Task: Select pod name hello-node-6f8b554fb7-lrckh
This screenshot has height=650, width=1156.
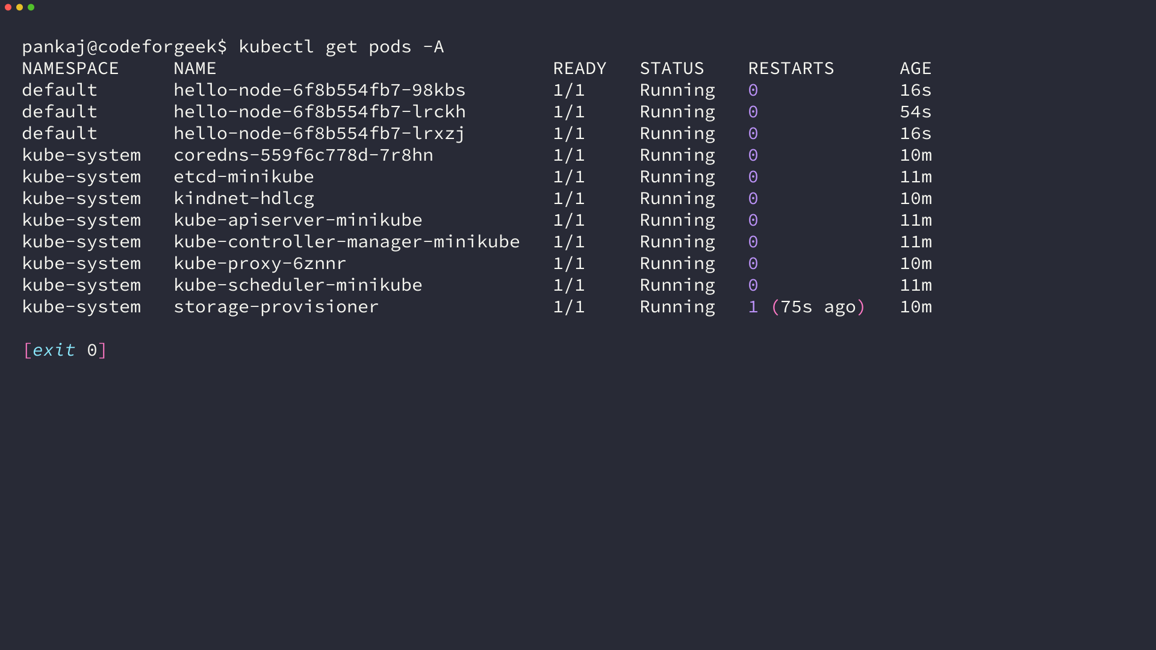Action: click(320, 112)
